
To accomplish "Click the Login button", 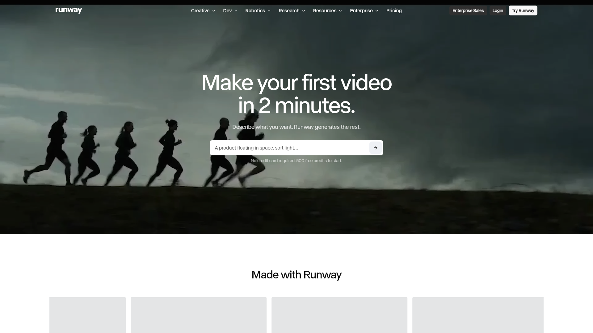I will (x=498, y=10).
